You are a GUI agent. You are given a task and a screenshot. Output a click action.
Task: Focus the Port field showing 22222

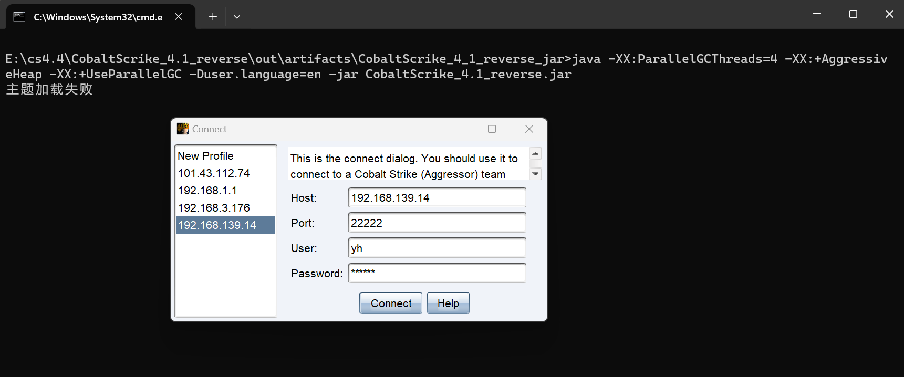(x=437, y=223)
